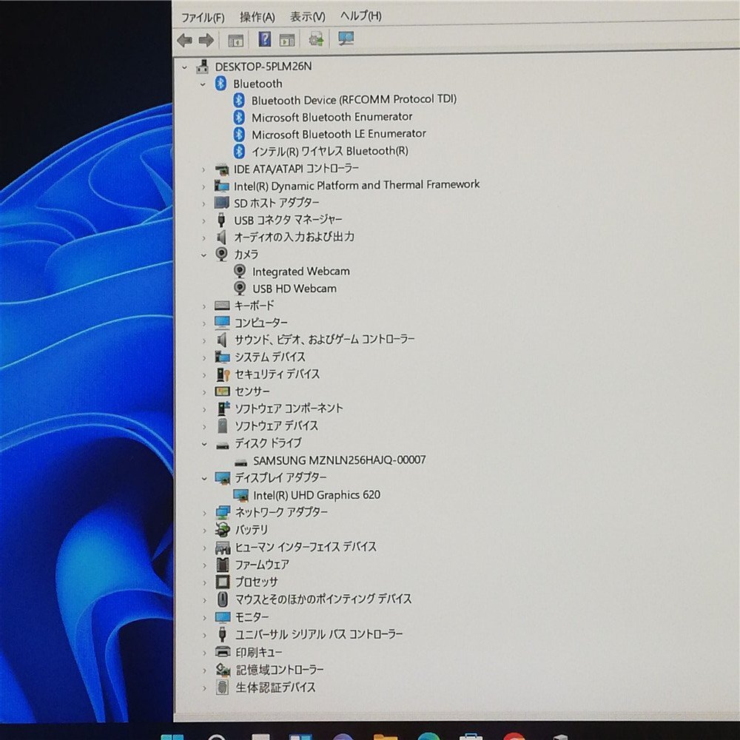Click Scan for hardware changes icon

(316, 39)
